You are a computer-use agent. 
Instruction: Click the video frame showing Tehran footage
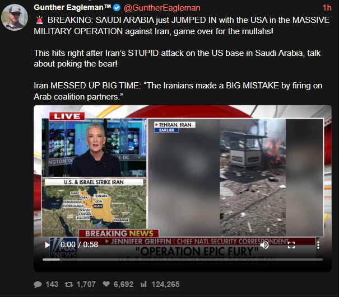click(235, 177)
